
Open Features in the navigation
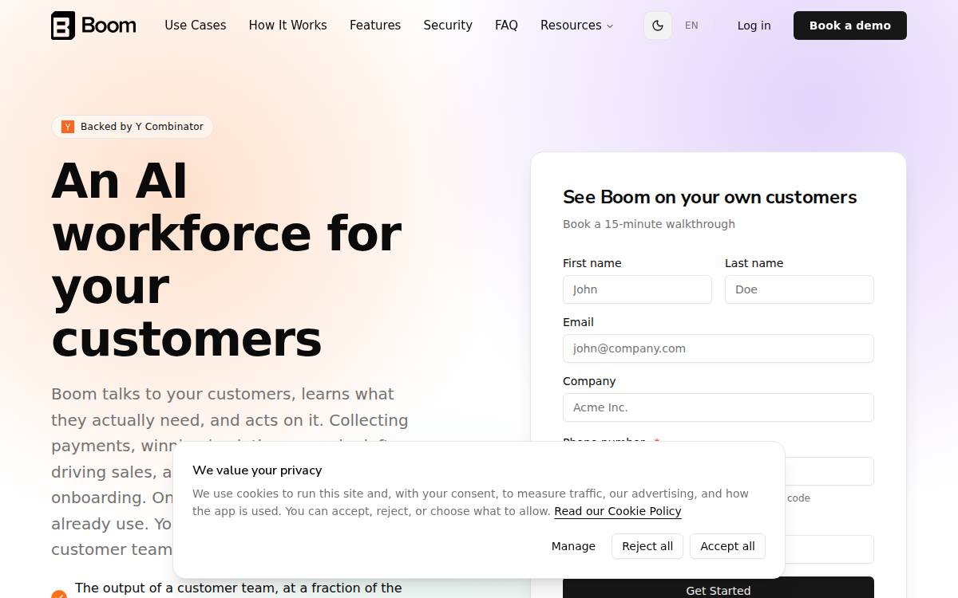tap(375, 26)
